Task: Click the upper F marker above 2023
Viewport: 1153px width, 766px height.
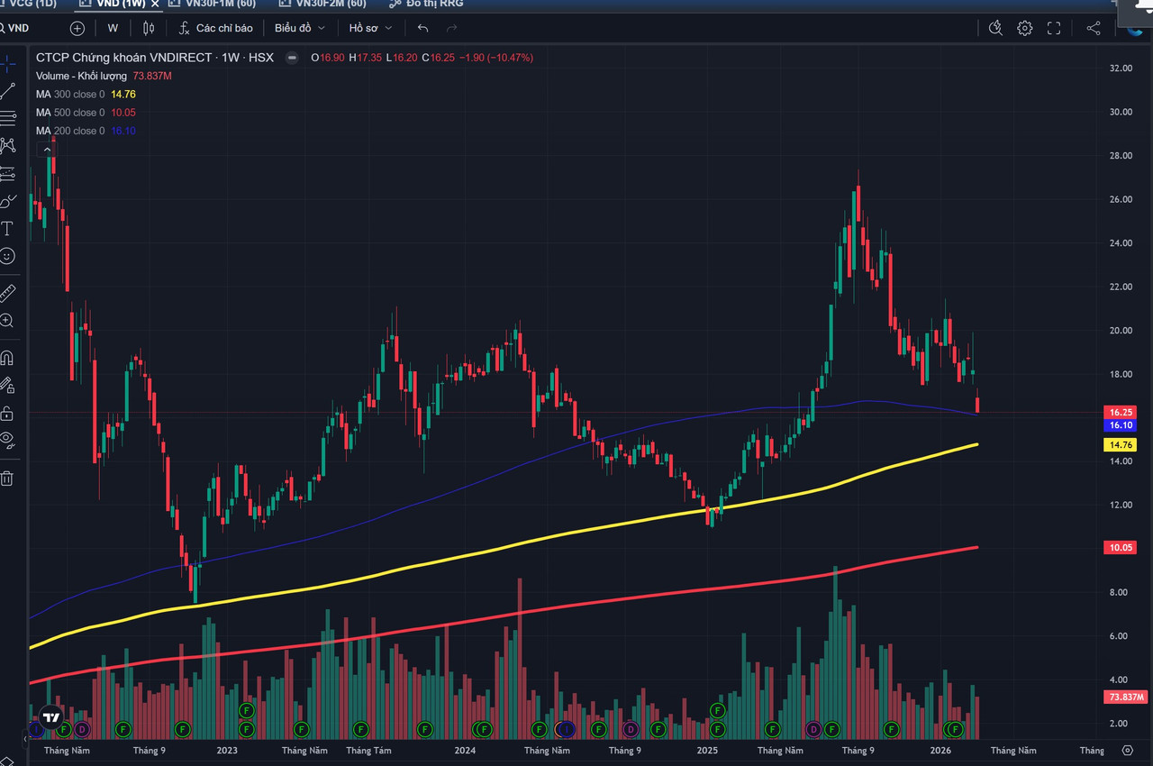Action: (x=246, y=710)
